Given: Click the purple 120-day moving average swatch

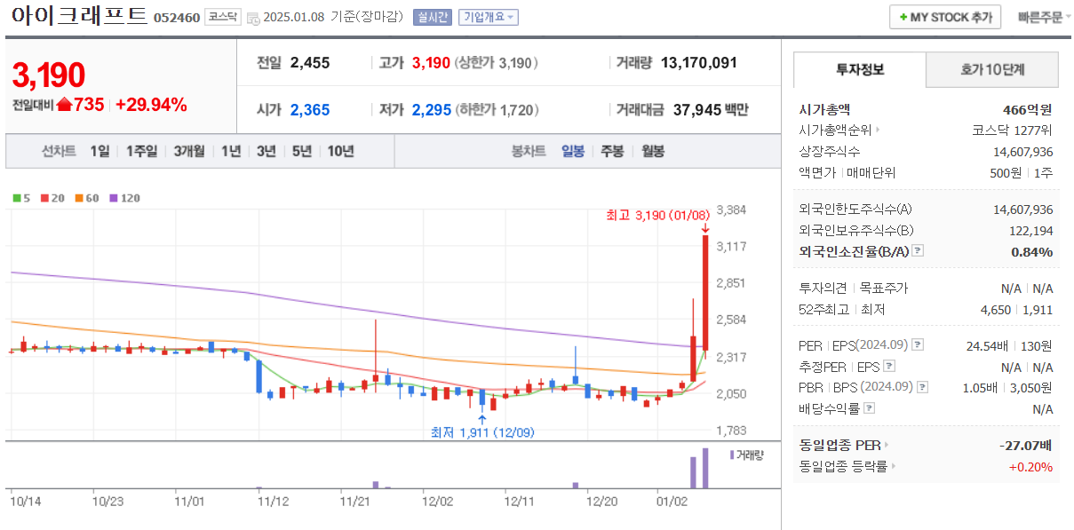Looking at the screenshot, I should point(114,198).
